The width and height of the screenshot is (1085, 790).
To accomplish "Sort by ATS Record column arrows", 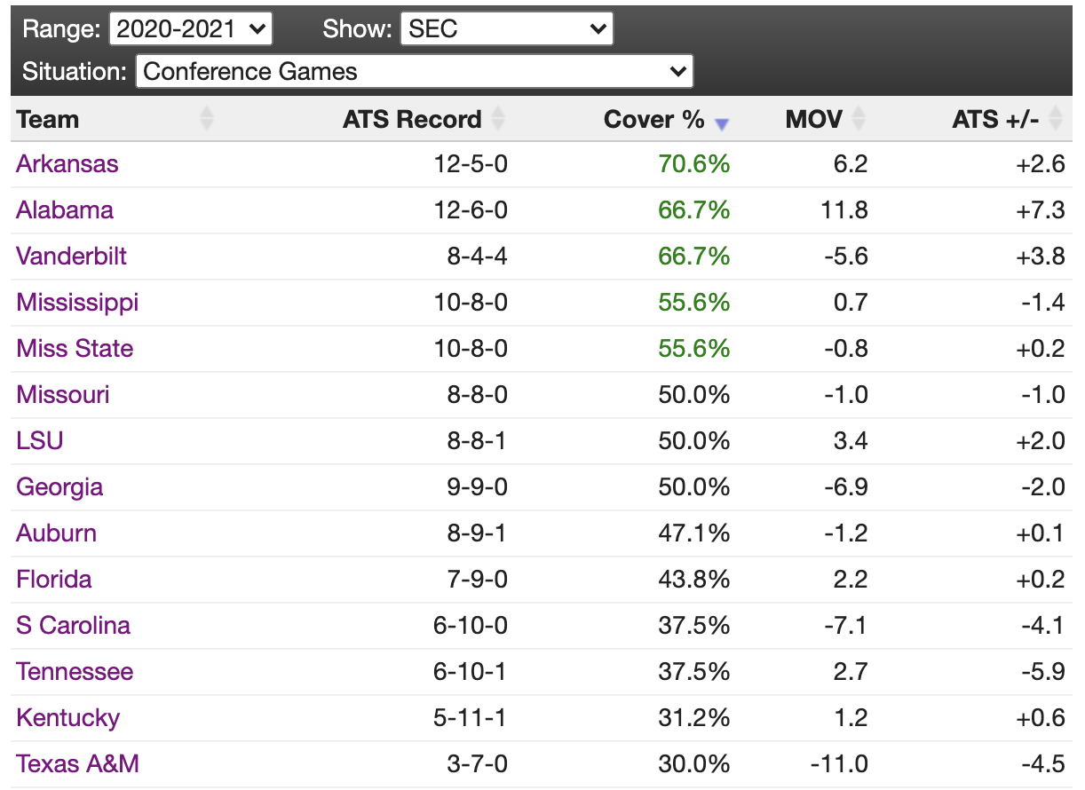I will pyautogui.click(x=498, y=118).
